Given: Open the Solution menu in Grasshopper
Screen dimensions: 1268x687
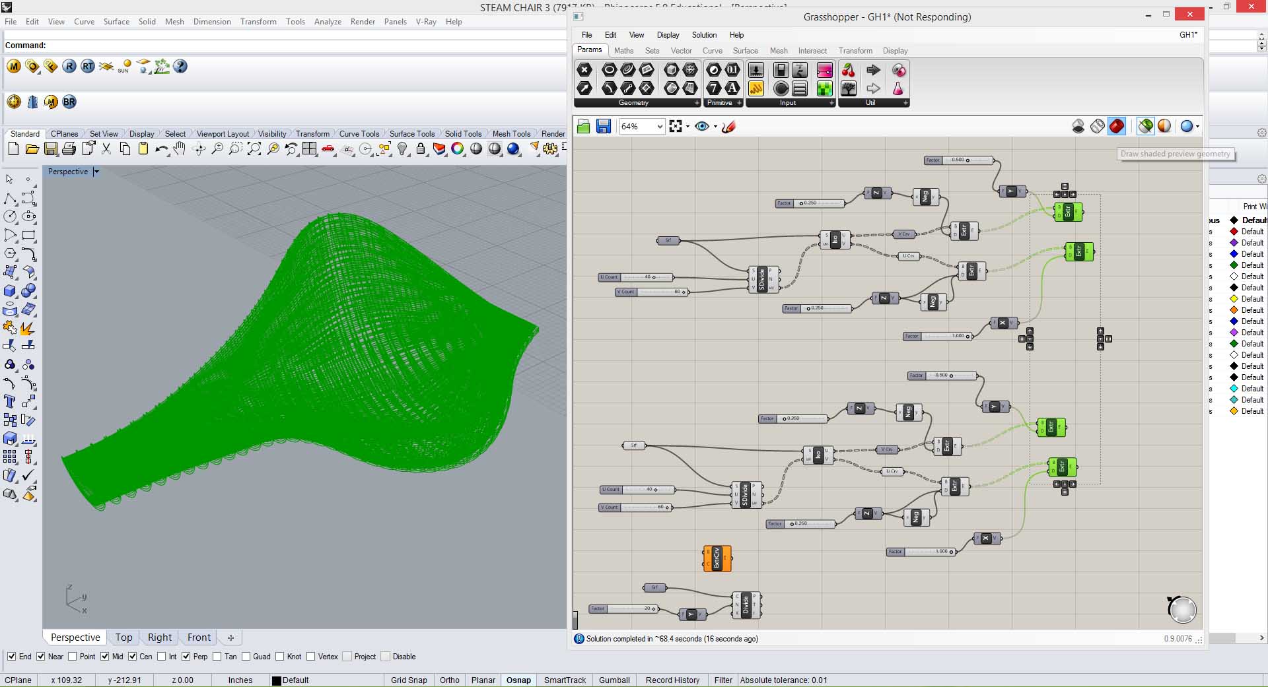Looking at the screenshot, I should click(703, 35).
